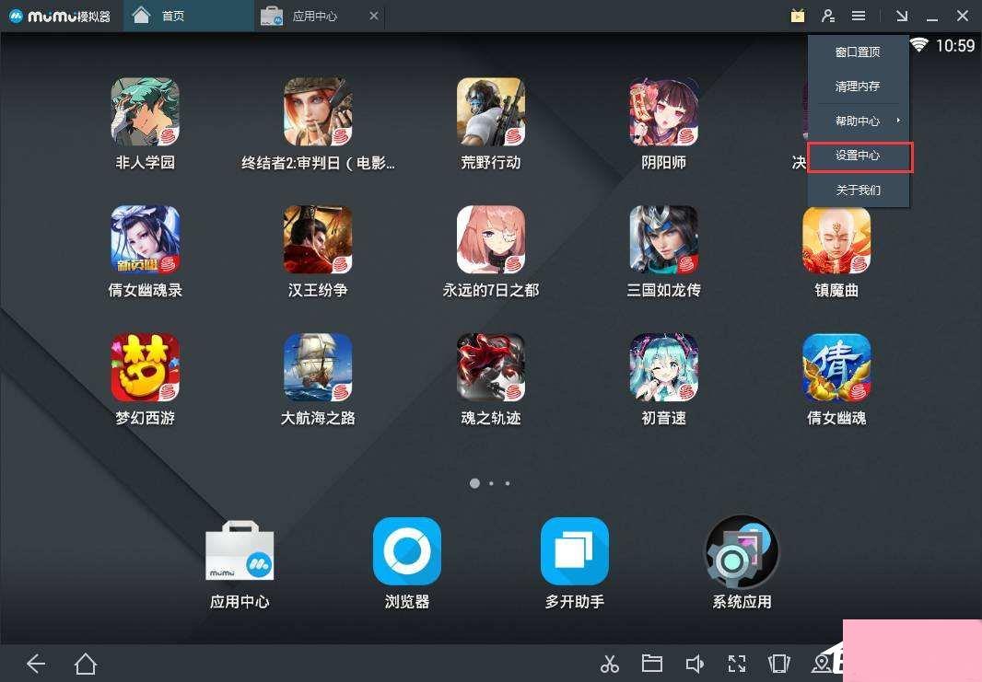Open 设置中心 menu item
The width and height of the screenshot is (982, 682).
859,156
